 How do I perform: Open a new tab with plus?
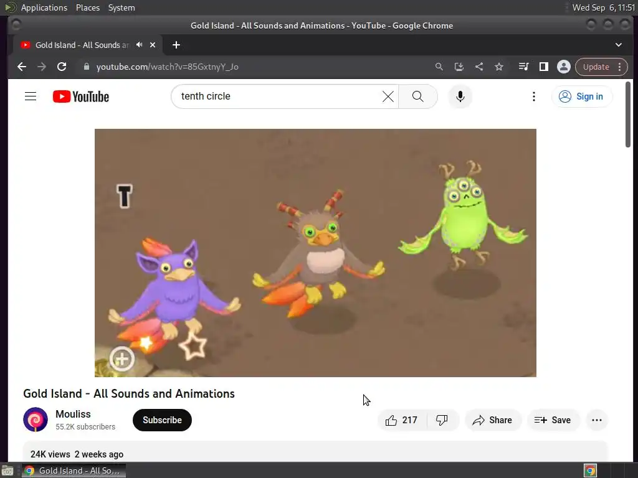click(176, 45)
